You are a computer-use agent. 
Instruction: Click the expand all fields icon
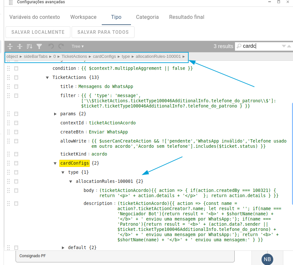pyautogui.click(x=10, y=46)
